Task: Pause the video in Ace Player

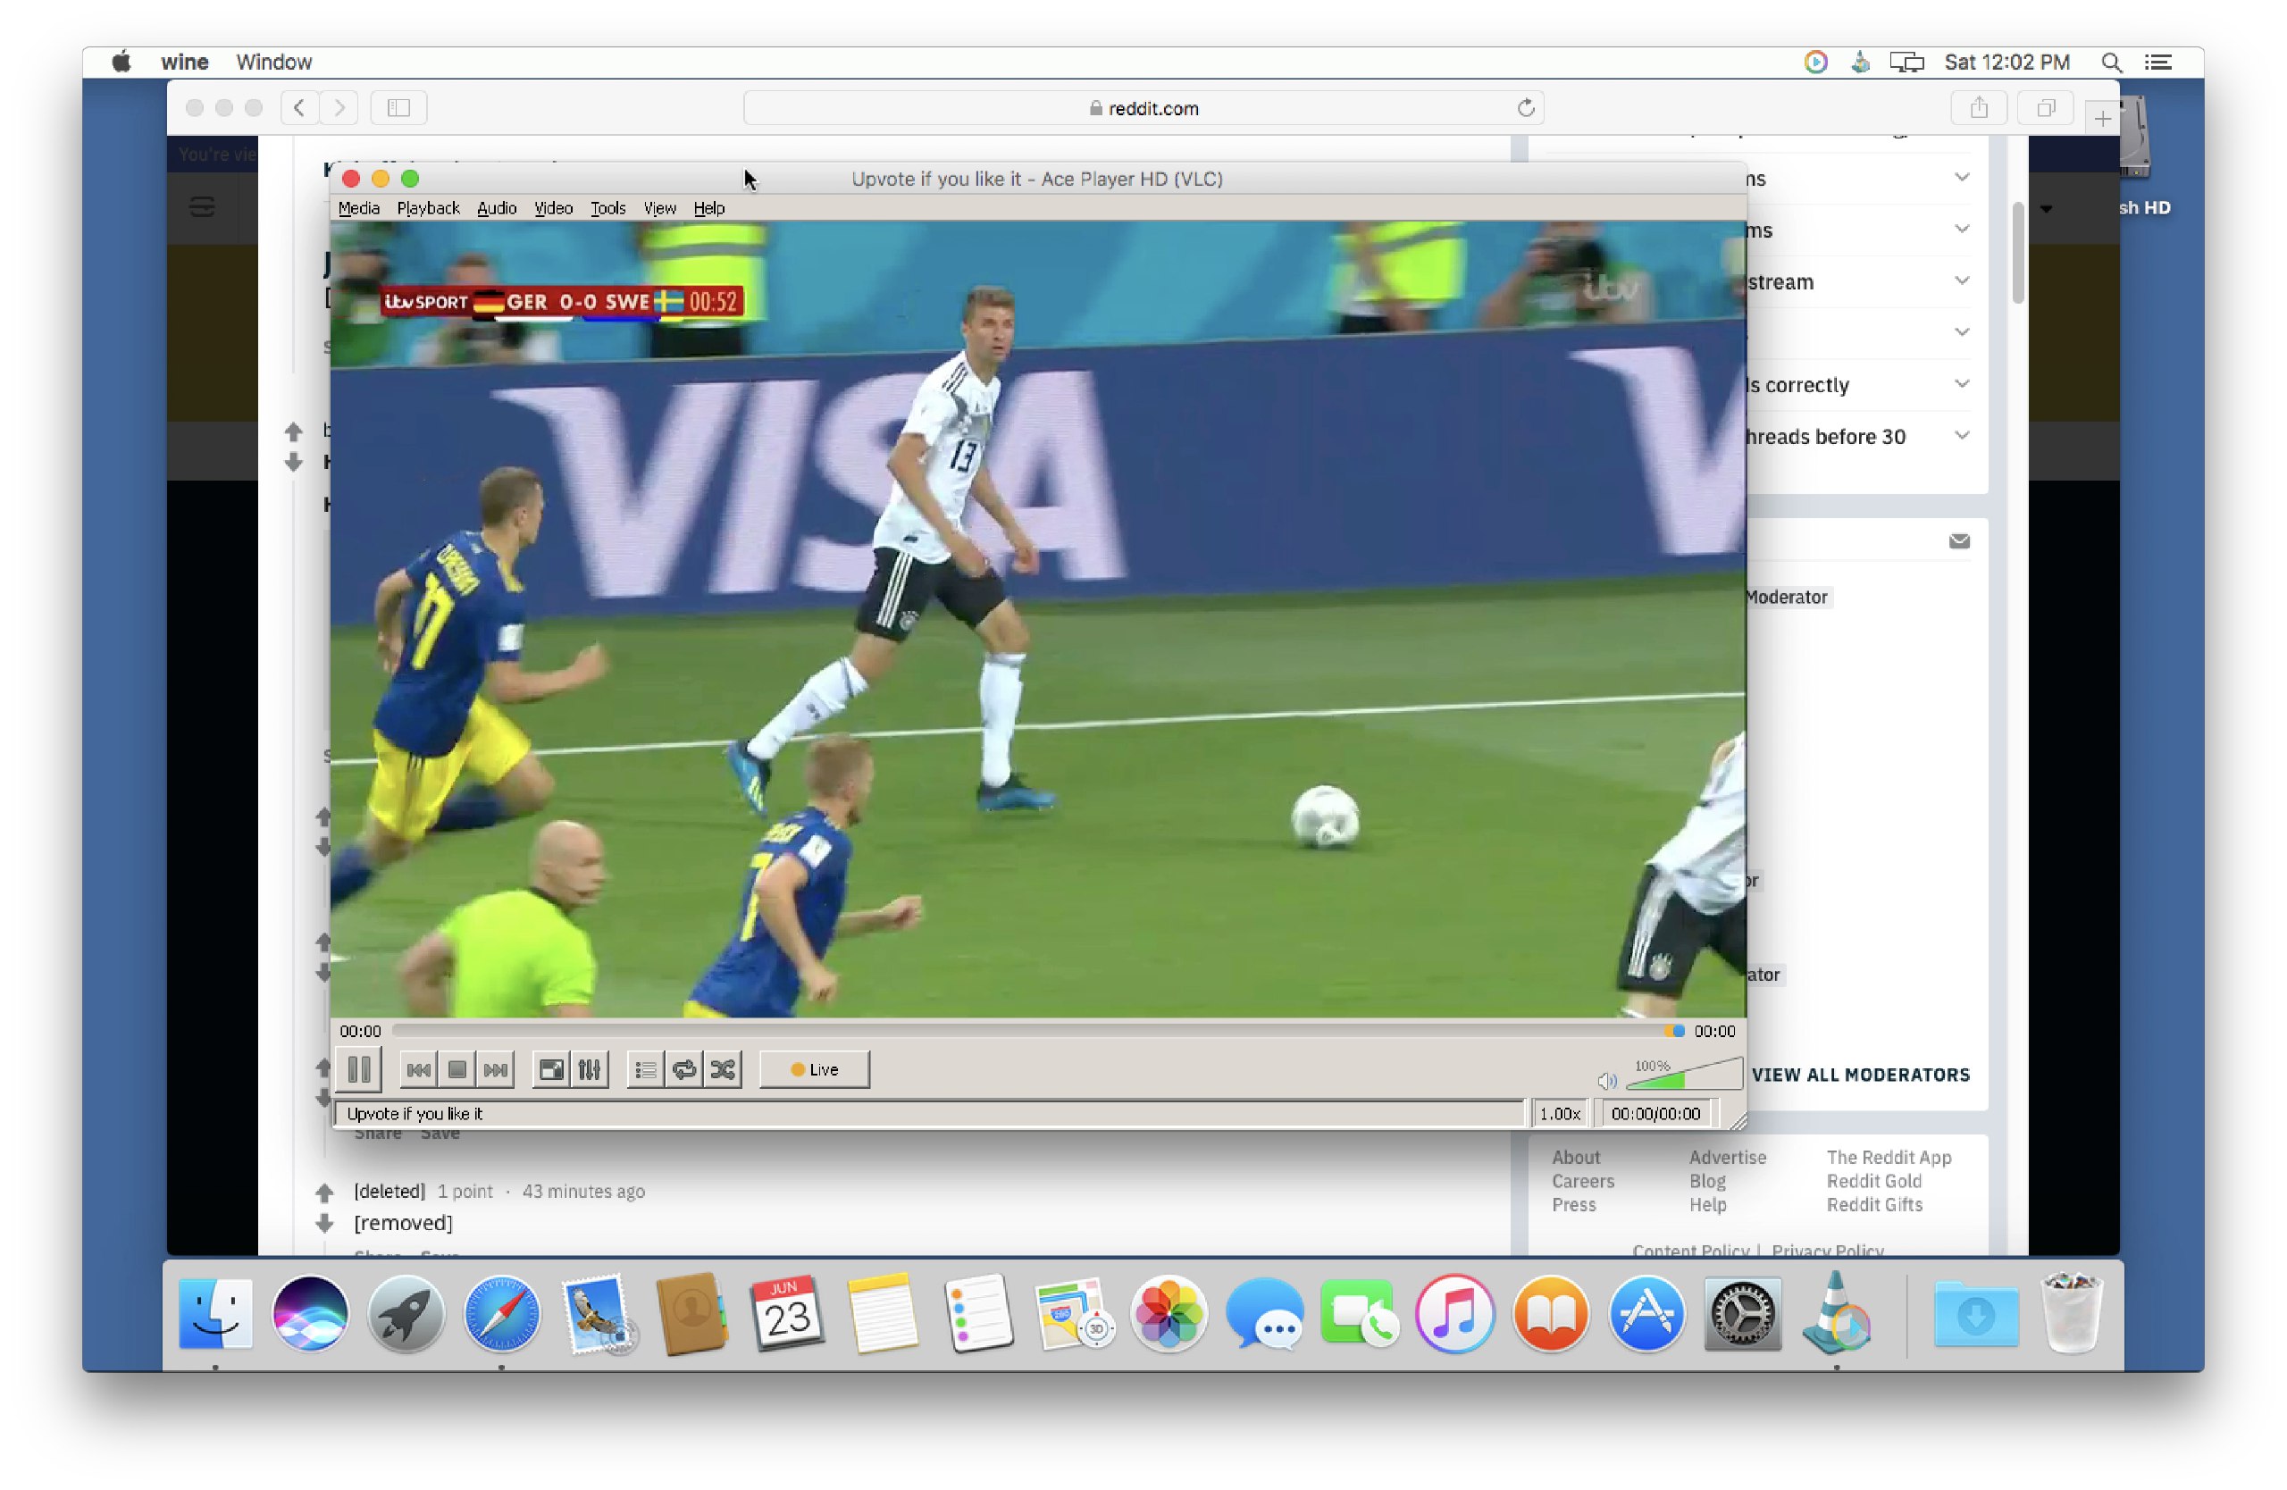Action: [x=359, y=1069]
